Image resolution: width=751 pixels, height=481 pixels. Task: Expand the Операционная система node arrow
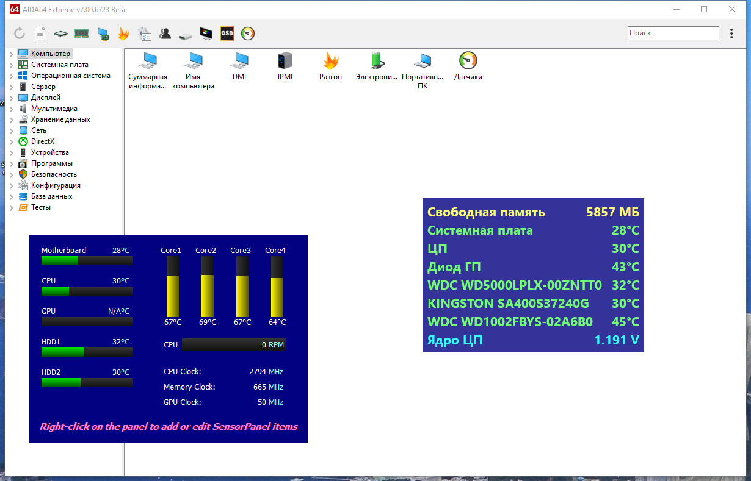11,76
